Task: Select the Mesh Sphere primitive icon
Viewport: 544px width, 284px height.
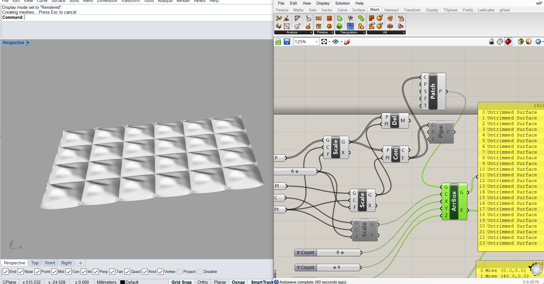Action: click(x=329, y=26)
